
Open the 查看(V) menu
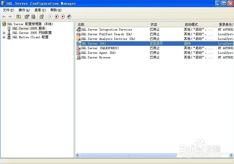coord(40,10)
